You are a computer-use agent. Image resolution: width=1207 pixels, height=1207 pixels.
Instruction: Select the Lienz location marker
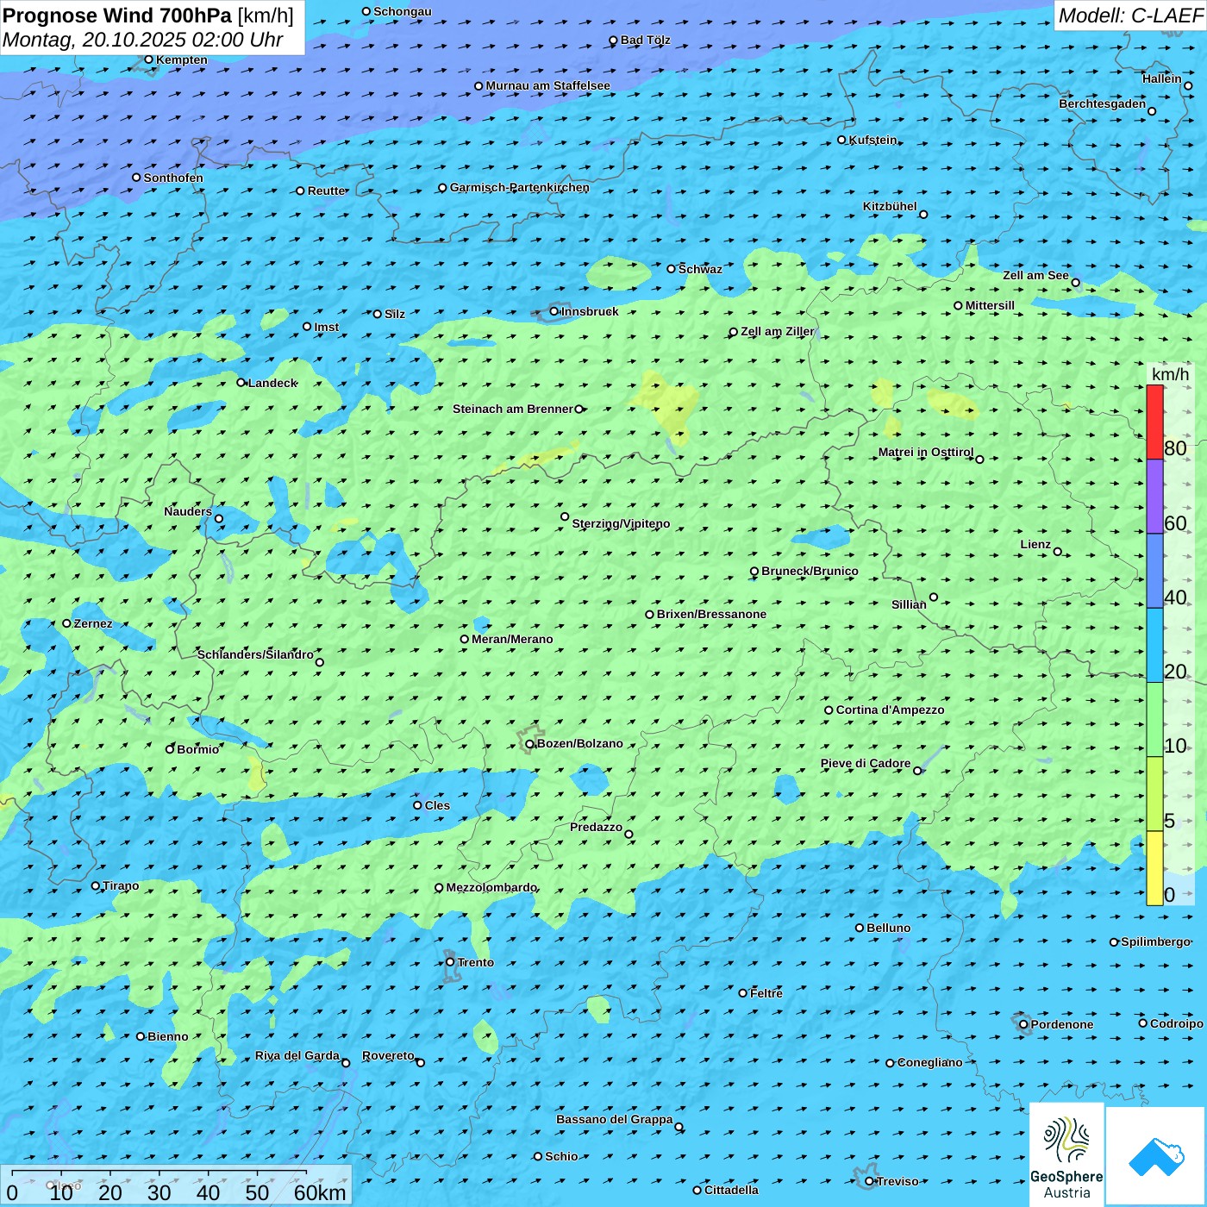pyautogui.click(x=1058, y=552)
